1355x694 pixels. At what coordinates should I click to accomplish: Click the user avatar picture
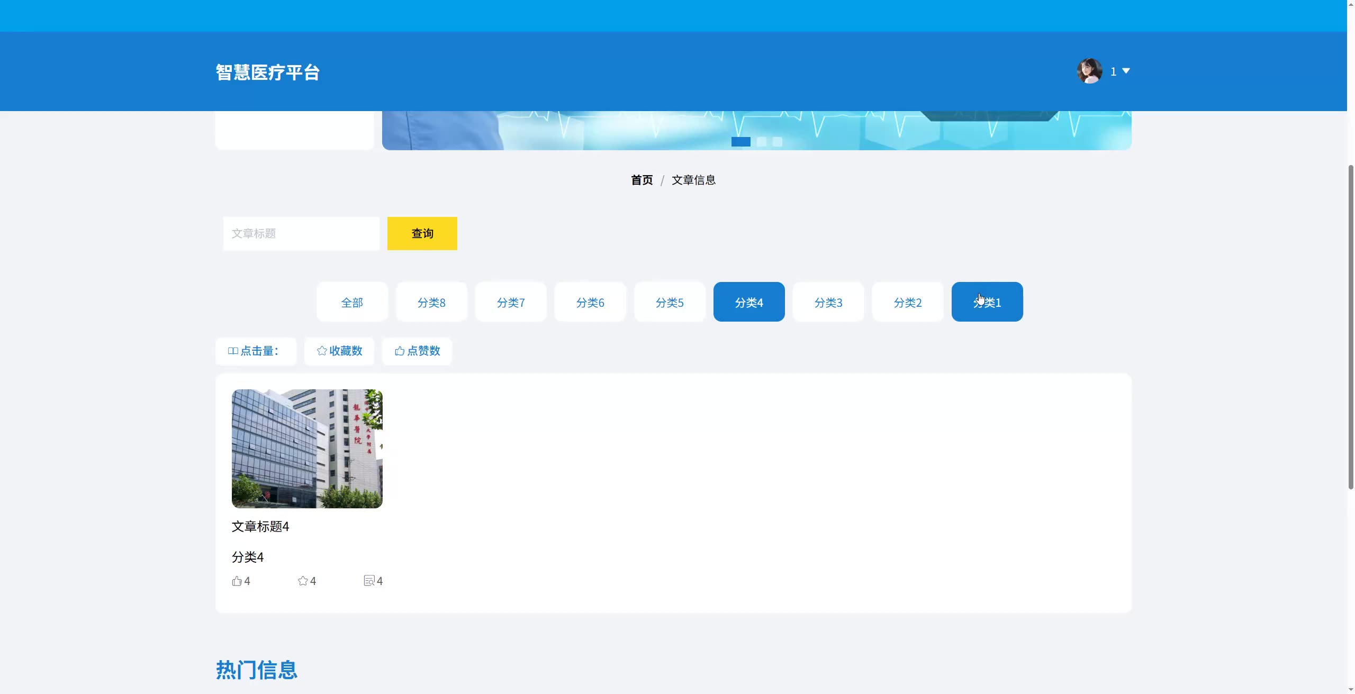(x=1089, y=71)
